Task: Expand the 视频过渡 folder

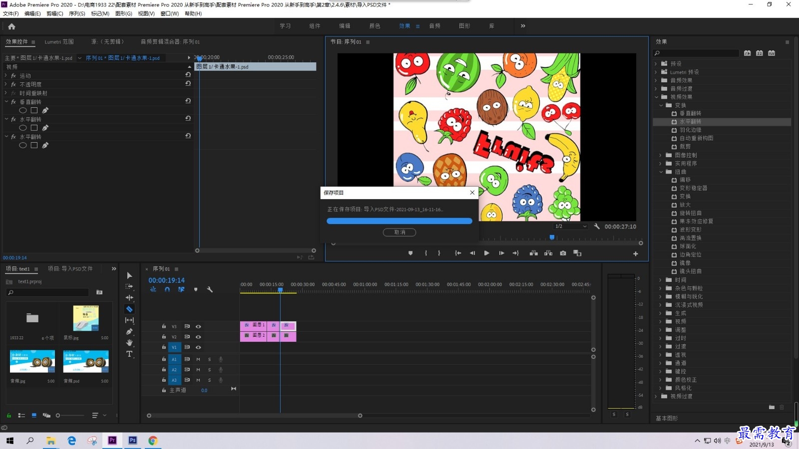Action: (656, 397)
